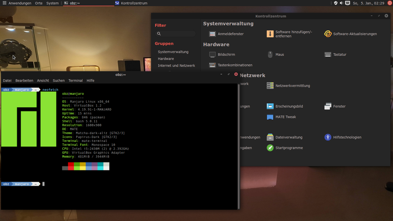Open Erscheinungsbild appearance icon
This screenshot has height=221, width=393.
(x=270, y=106)
